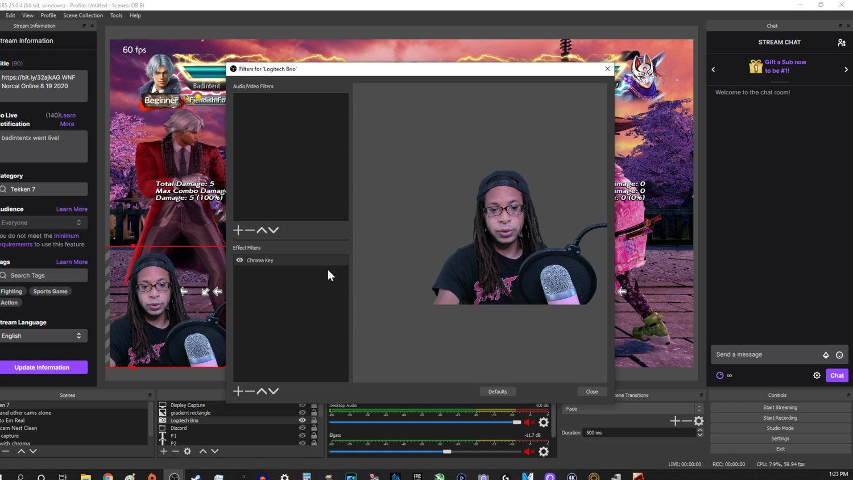Click the Start Streaming button
Screen dimensions: 853x480
(x=780, y=407)
